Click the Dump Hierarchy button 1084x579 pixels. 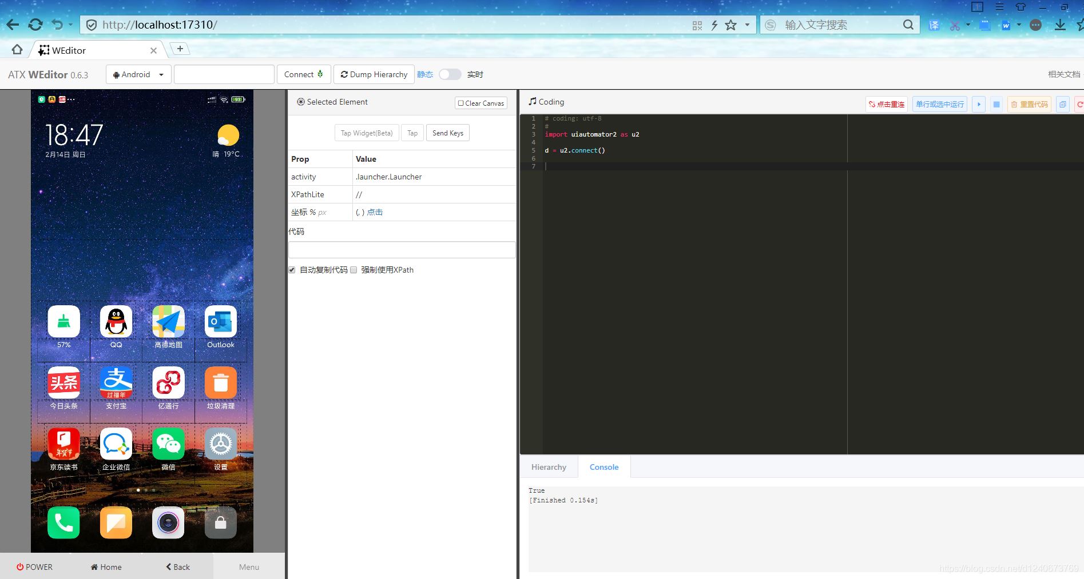pyautogui.click(x=374, y=74)
